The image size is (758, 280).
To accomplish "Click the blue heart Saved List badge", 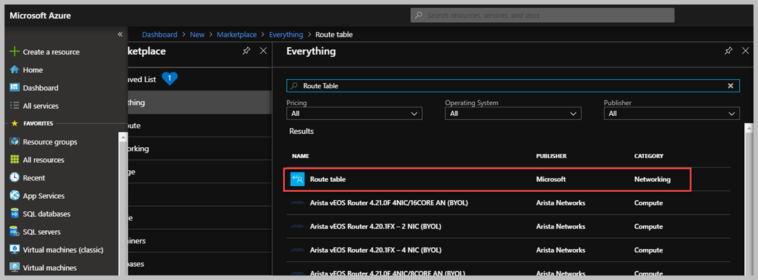I will tap(170, 79).
